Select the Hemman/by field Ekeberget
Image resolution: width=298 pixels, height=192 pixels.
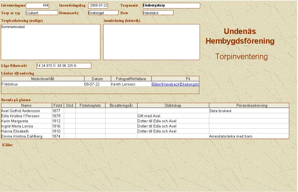pyautogui.click(x=103, y=13)
